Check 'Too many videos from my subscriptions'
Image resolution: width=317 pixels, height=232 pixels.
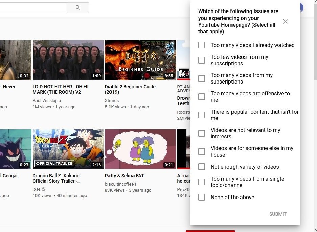[x=202, y=78]
